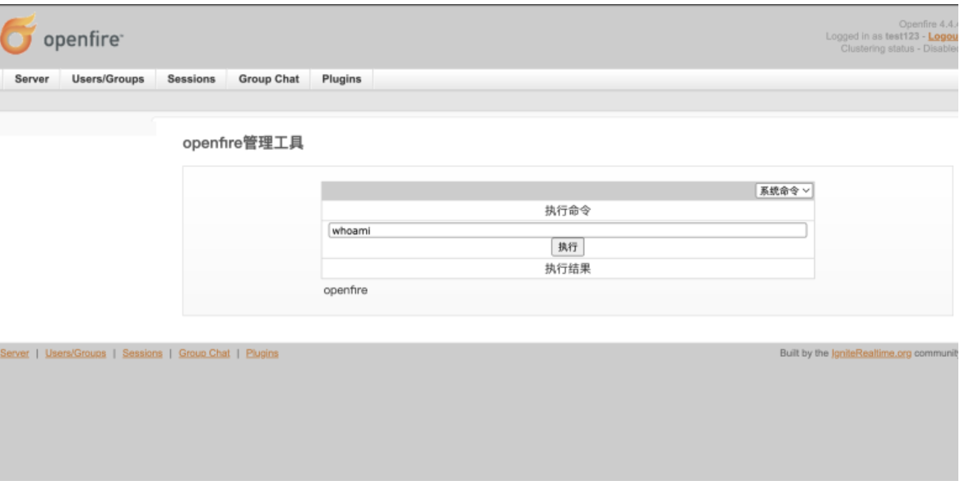Switch to the Users/Groups tab

click(x=108, y=79)
